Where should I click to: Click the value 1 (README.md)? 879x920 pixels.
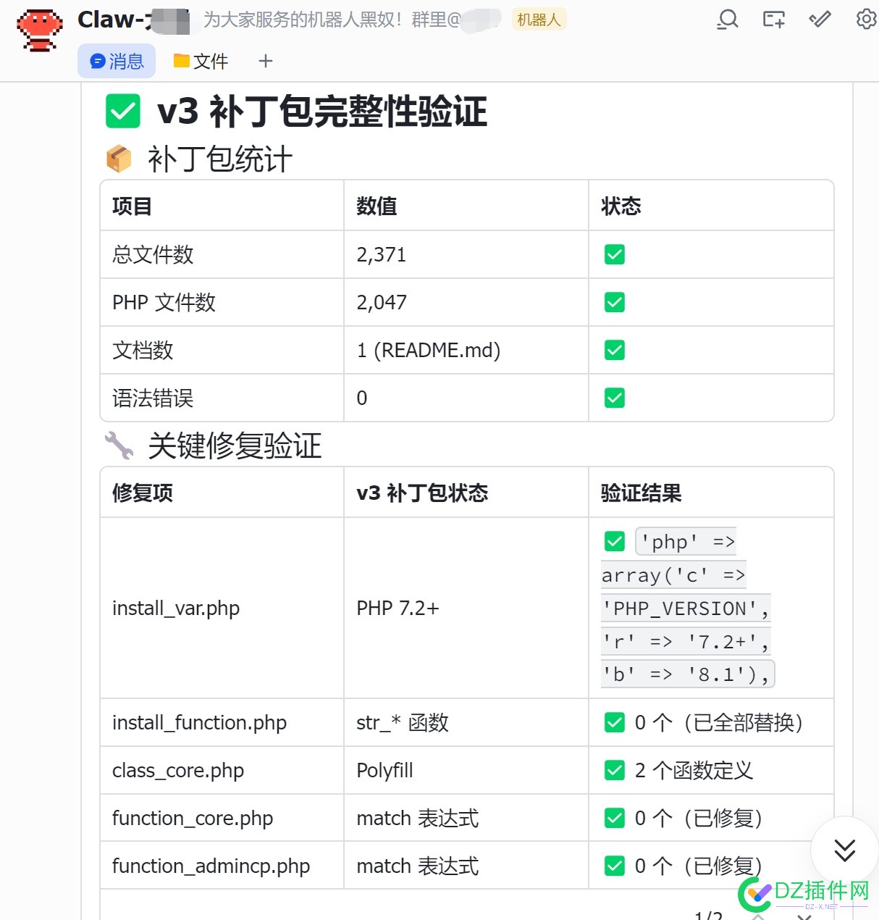click(x=429, y=350)
